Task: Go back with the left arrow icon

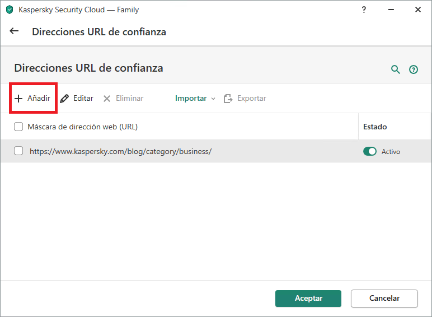Action: [x=14, y=31]
